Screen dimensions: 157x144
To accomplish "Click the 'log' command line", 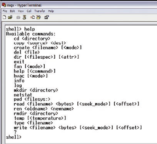I will (18, 85).
